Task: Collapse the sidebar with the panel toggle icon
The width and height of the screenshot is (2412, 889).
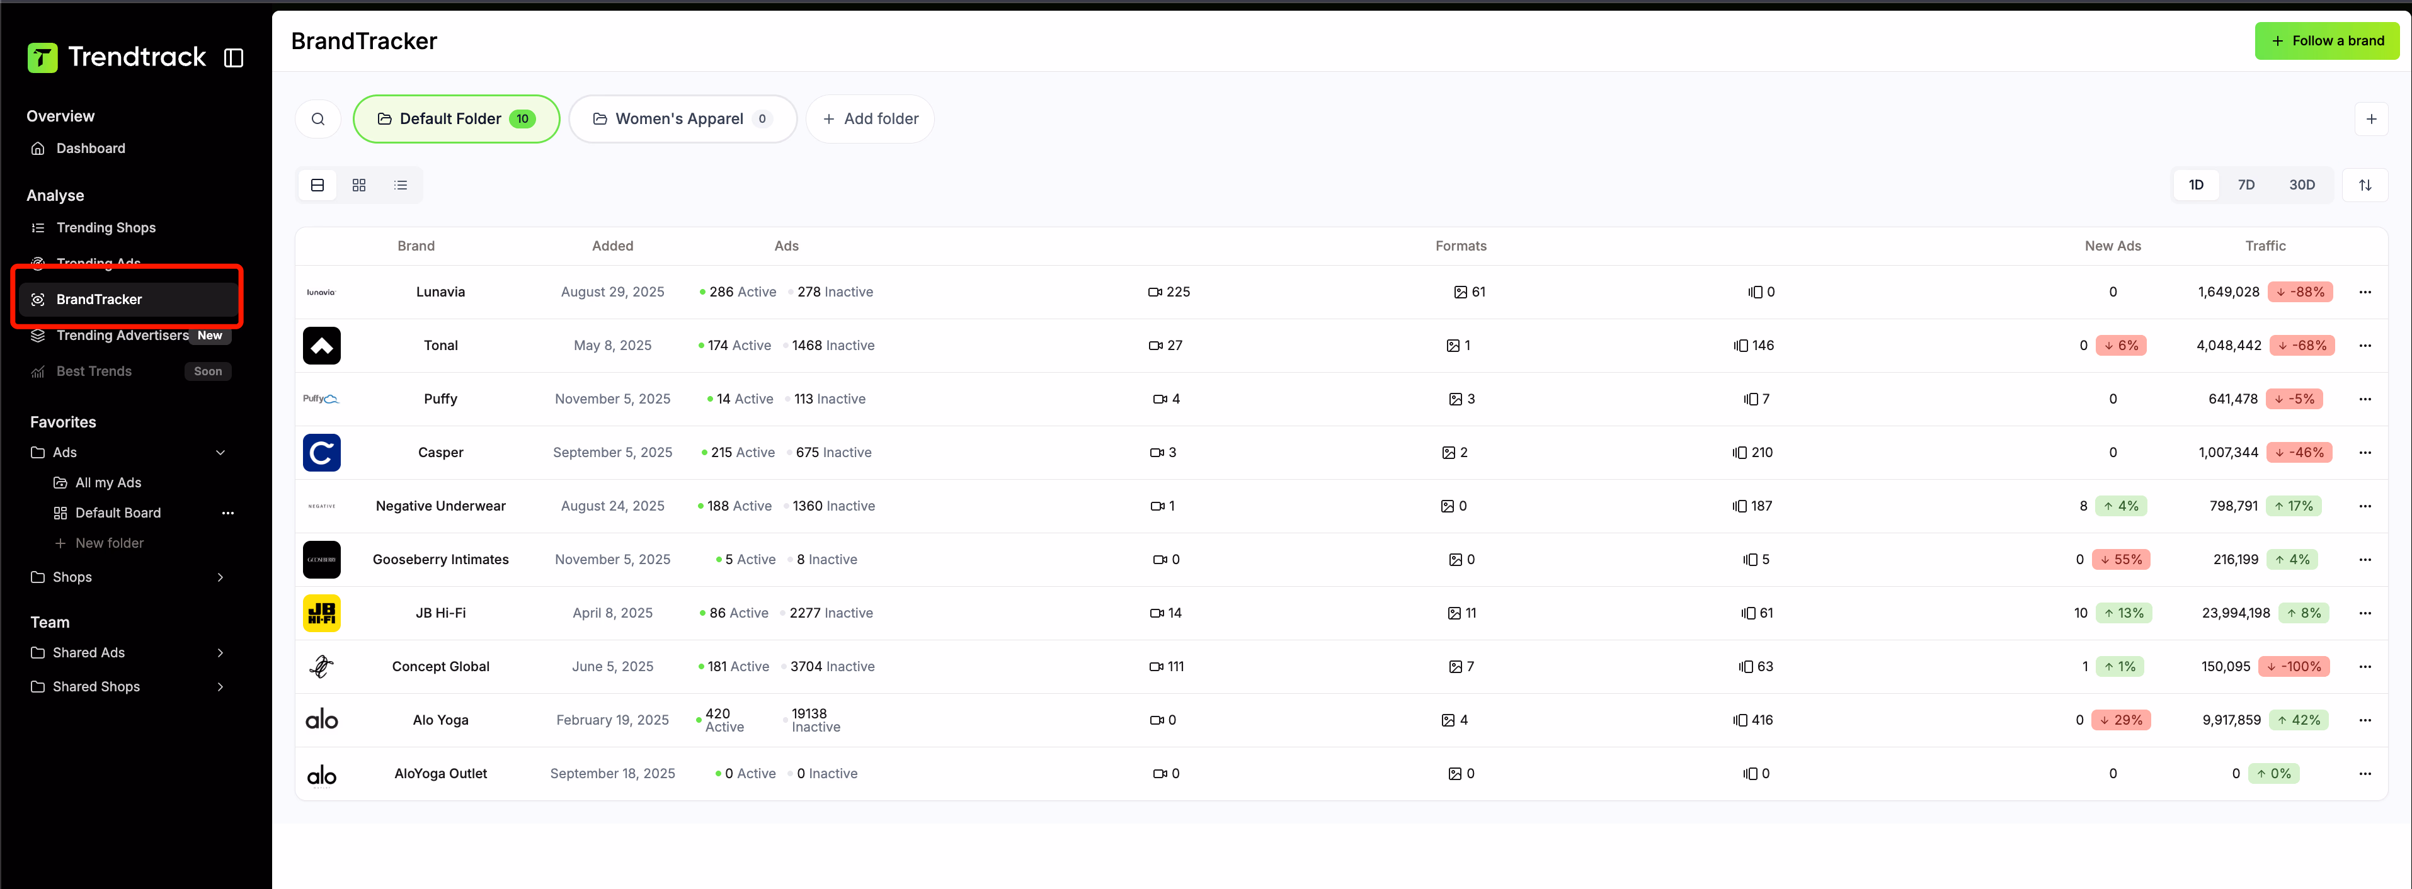Action: [x=233, y=57]
